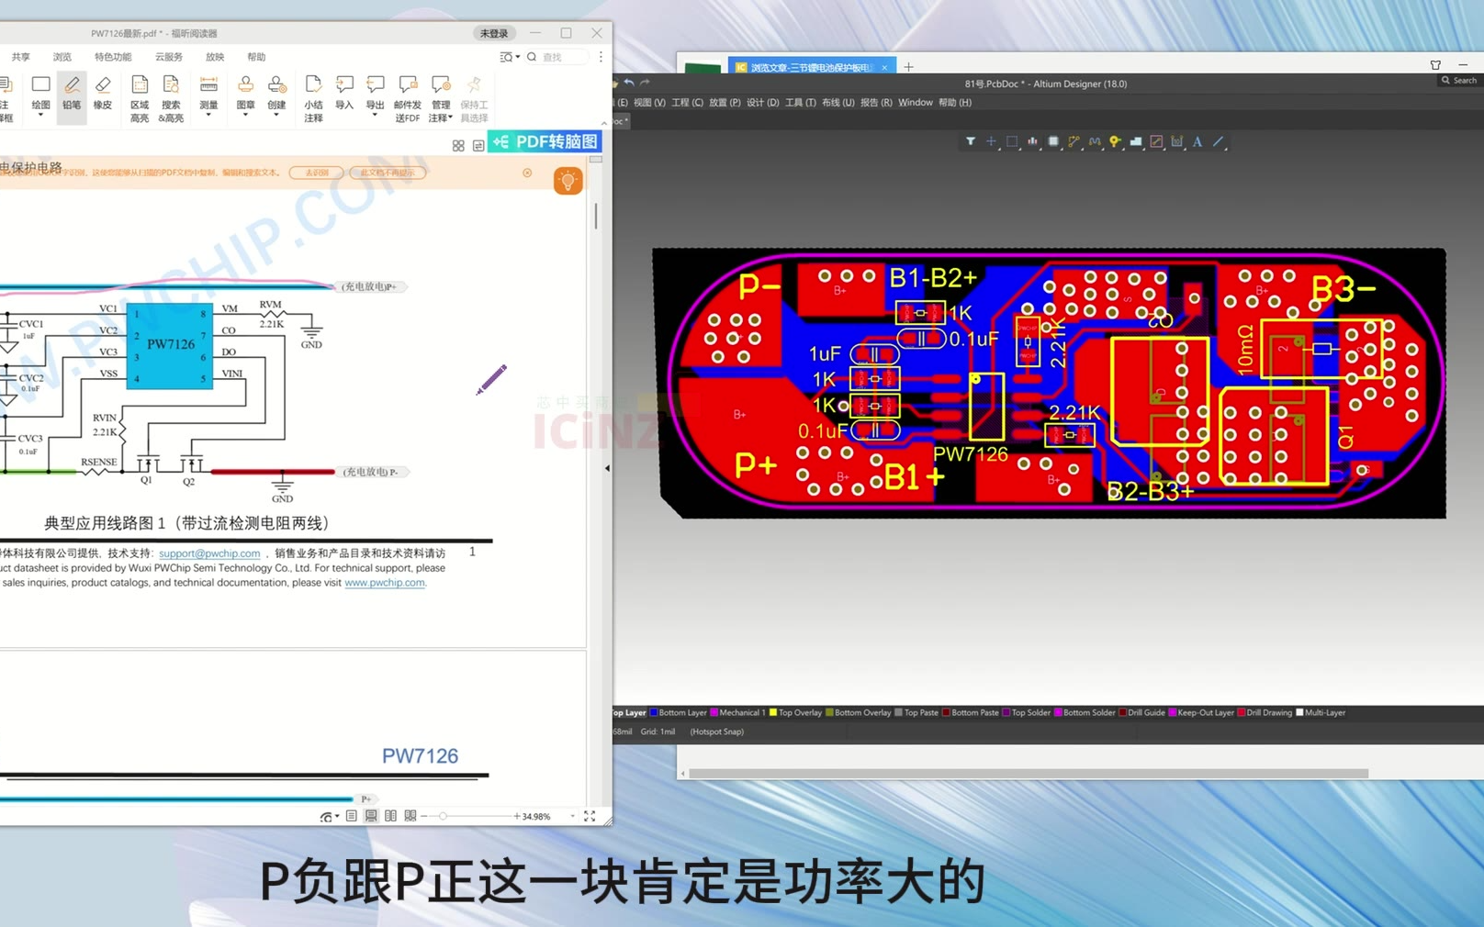
Task: Open the 云服务 ribbon tab
Action: coord(169,57)
